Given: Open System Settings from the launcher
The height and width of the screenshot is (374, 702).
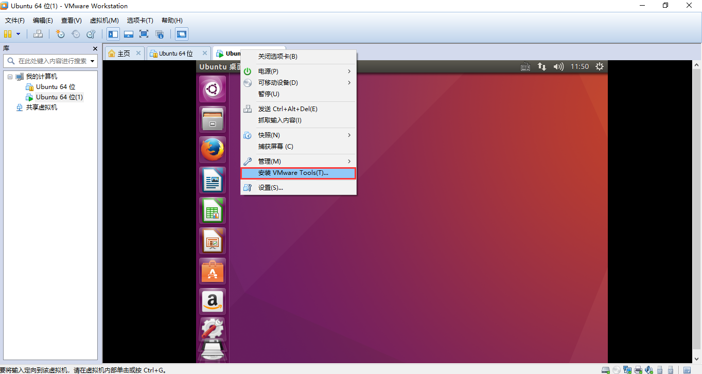Looking at the screenshot, I should click(x=213, y=329).
